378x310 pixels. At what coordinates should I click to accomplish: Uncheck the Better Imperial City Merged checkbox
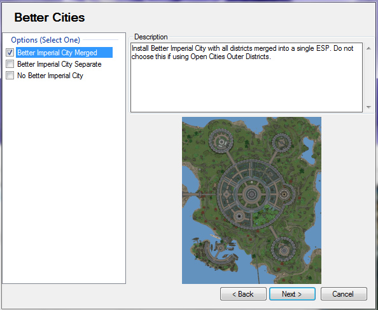(10, 53)
